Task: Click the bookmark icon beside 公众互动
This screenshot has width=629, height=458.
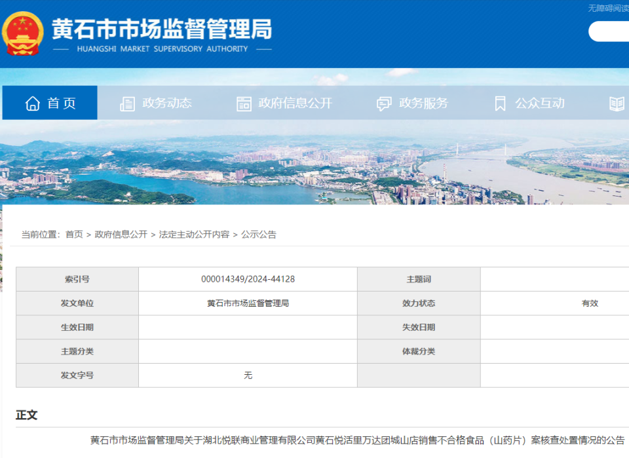Action: pos(500,104)
